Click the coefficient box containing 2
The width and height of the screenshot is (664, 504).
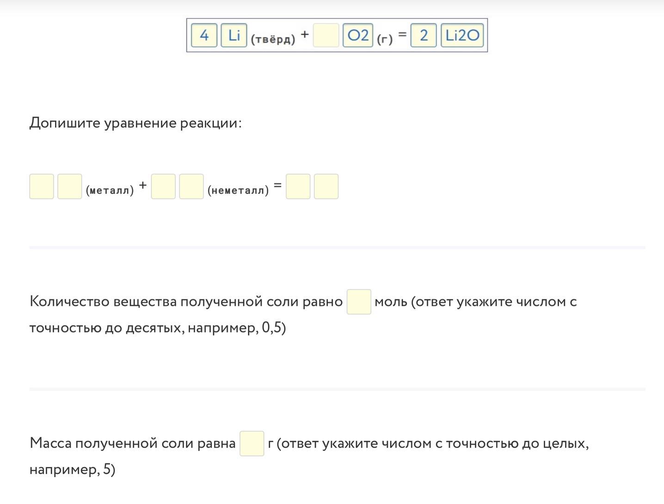tap(424, 36)
